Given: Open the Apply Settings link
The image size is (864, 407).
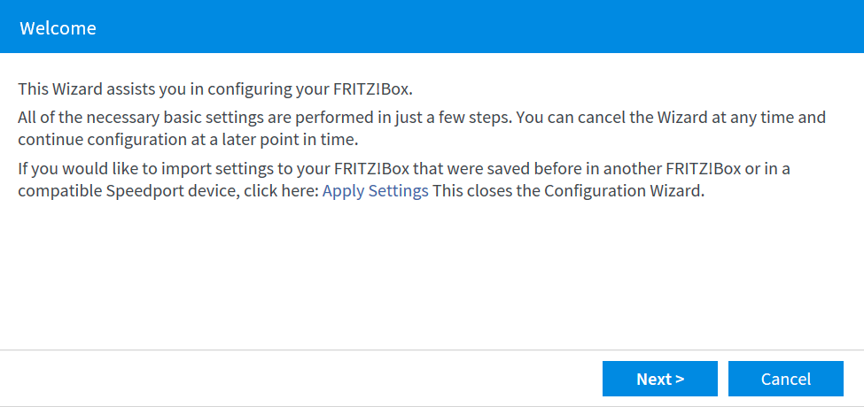Looking at the screenshot, I should [x=375, y=191].
